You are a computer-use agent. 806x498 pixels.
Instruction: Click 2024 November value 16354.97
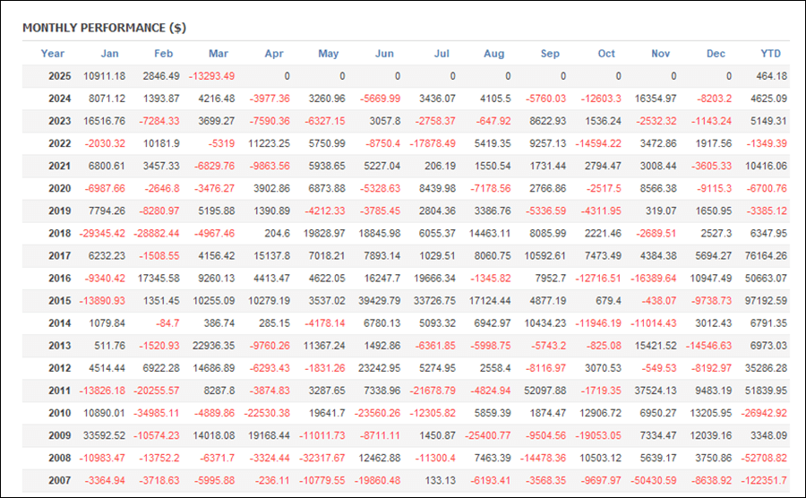click(656, 99)
